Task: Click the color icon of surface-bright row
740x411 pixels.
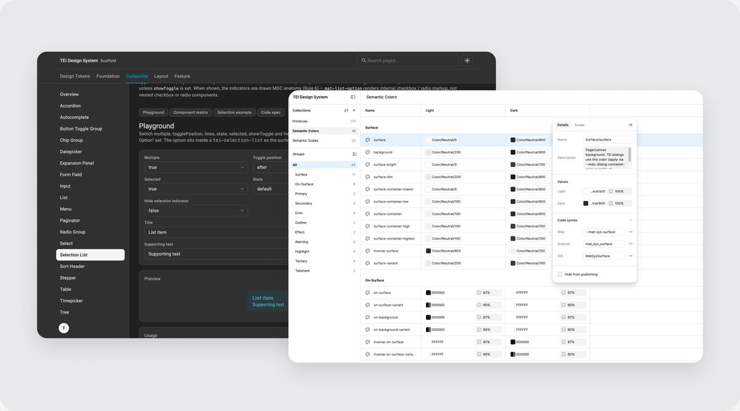Action: [368, 165]
